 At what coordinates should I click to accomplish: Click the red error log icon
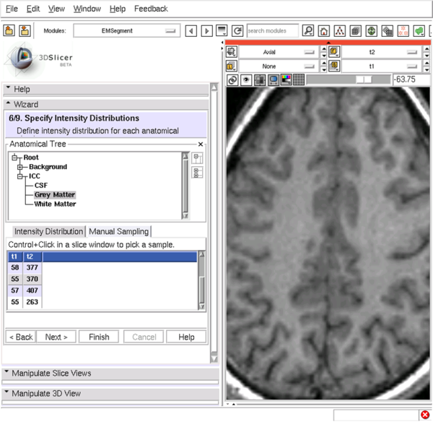coord(425,415)
